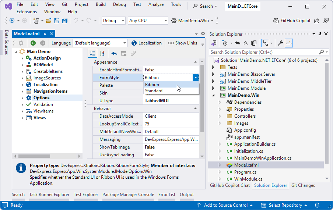The image size is (333, 210).
Task: Collapse the Appearance category
Action: (x=195, y=62)
